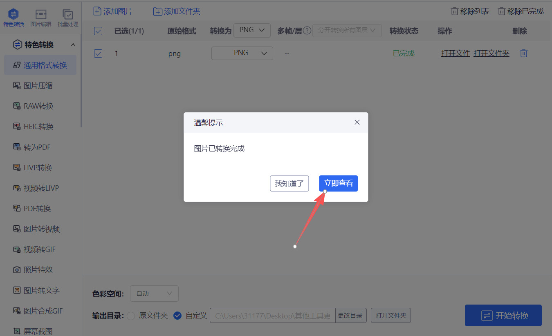Select HEIC转换 from the sidebar
Screen dimensions: 552x336
39,126
